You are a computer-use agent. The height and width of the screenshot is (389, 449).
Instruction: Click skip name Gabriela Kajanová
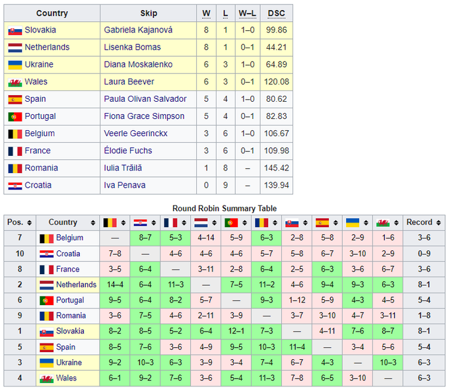tap(137, 30)
